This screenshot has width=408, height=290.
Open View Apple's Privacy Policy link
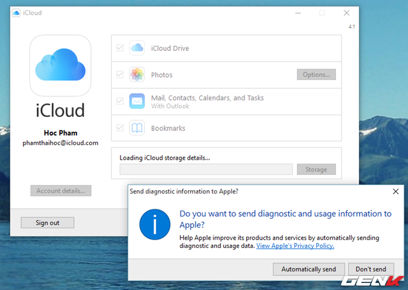(295, 245)
